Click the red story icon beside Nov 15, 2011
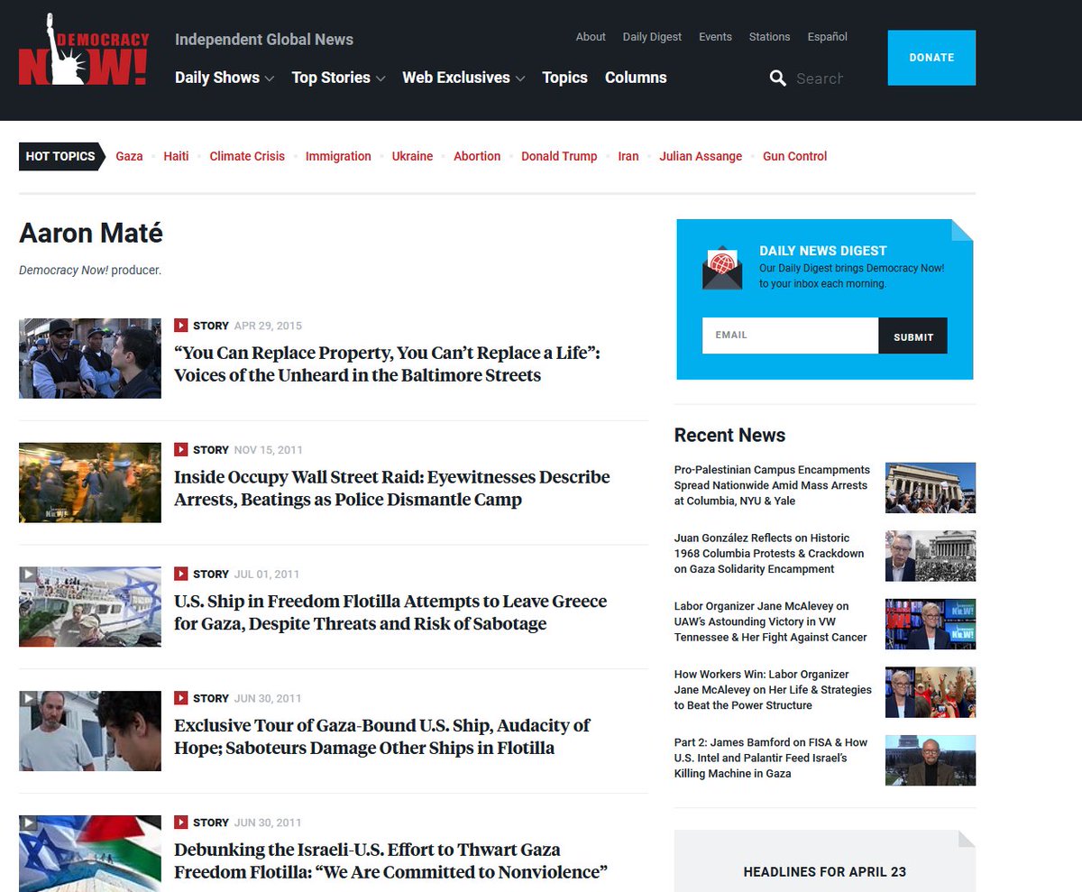This screenshot has width=1082, height=892. (x=180, y=449)
